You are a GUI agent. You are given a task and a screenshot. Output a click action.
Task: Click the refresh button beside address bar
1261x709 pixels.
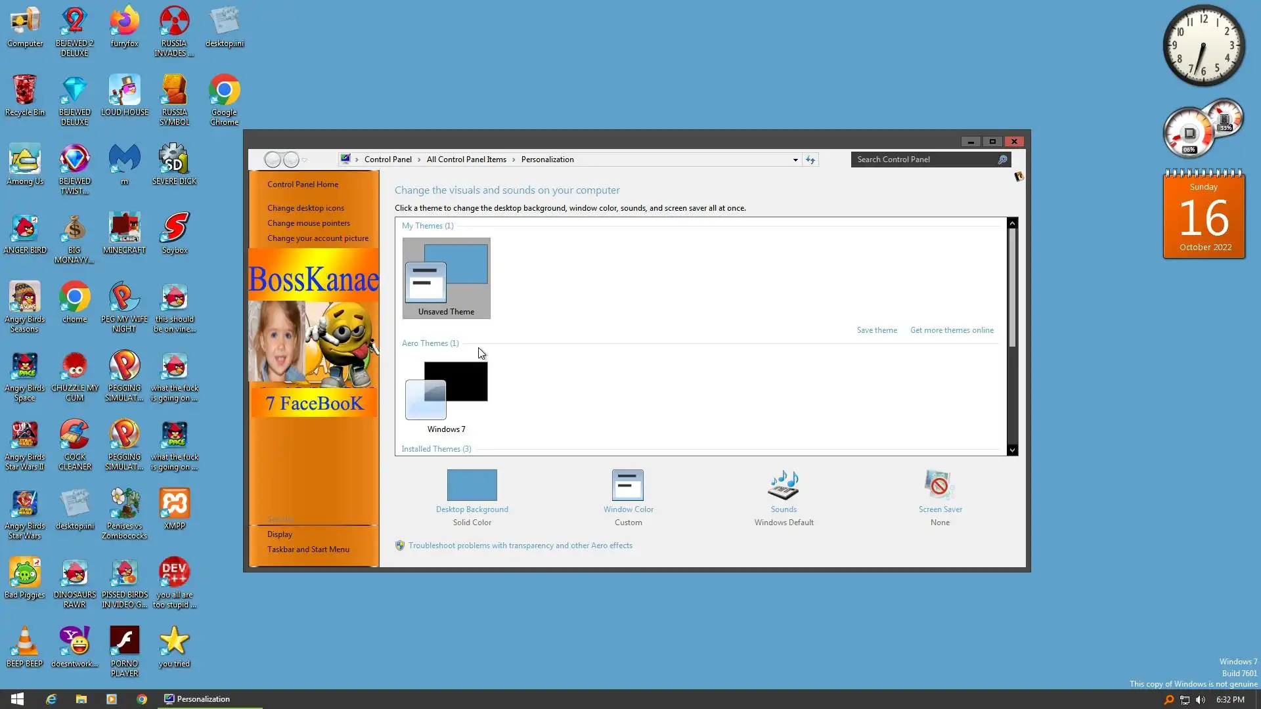[x=810, y=160]
